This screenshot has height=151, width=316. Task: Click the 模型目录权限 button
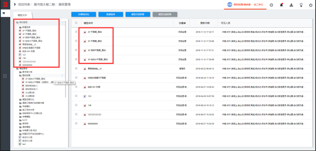pos(138,14)
